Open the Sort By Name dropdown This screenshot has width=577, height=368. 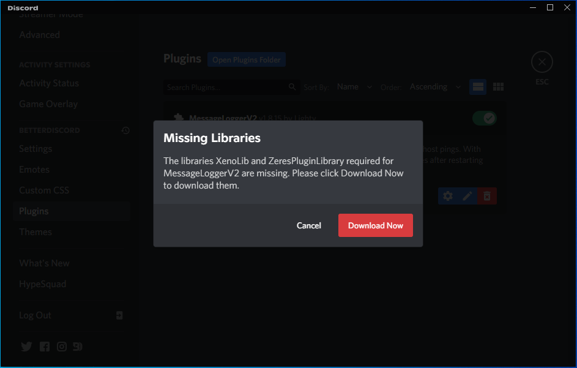(x=354, y=87)
